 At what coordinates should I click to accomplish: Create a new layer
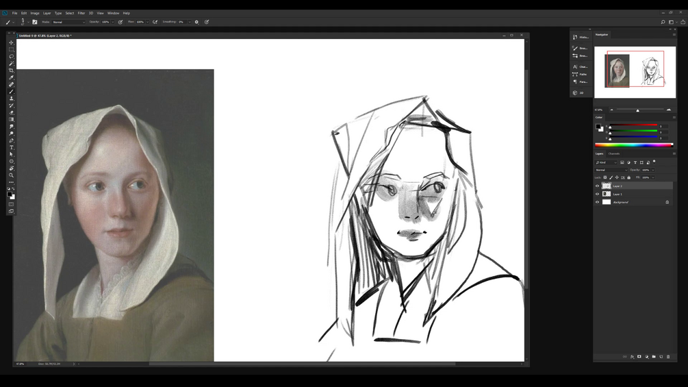[x=661, y=357]
